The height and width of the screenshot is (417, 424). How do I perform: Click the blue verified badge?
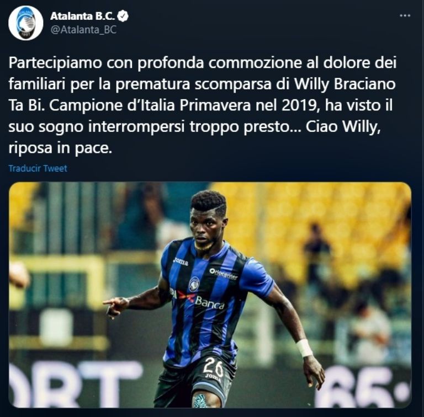coord(124,16)
